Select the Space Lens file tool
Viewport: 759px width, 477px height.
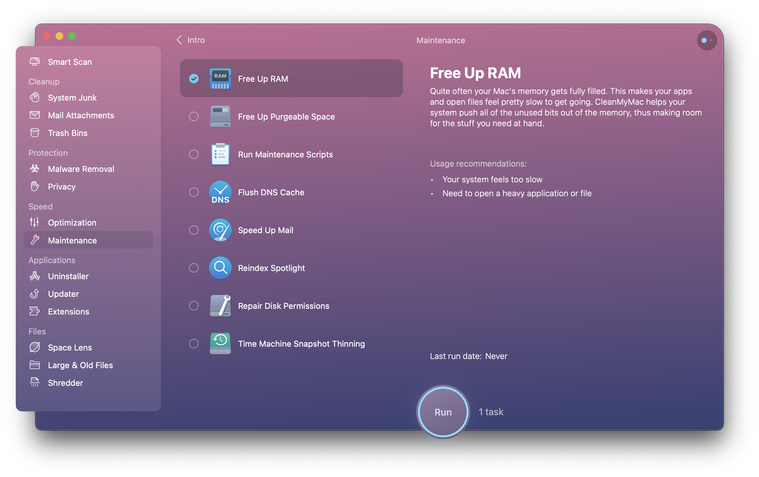pos(70,347)
